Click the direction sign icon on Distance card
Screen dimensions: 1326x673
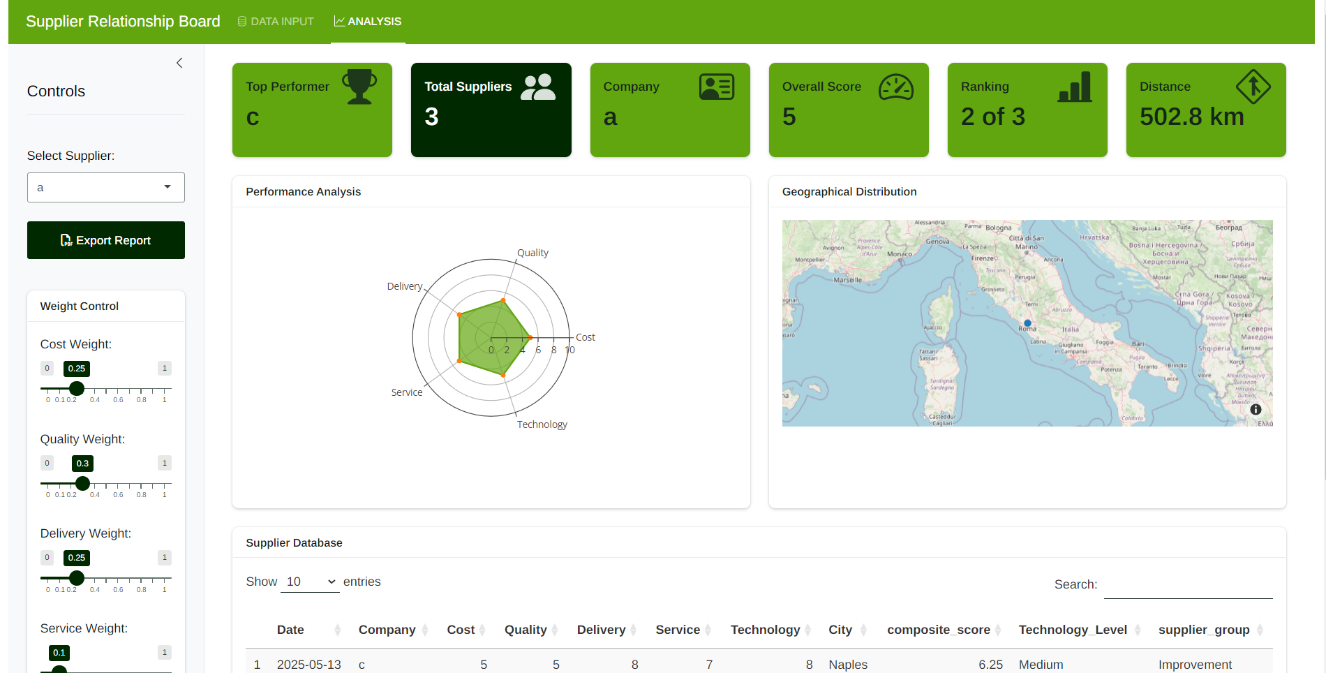1253,87
